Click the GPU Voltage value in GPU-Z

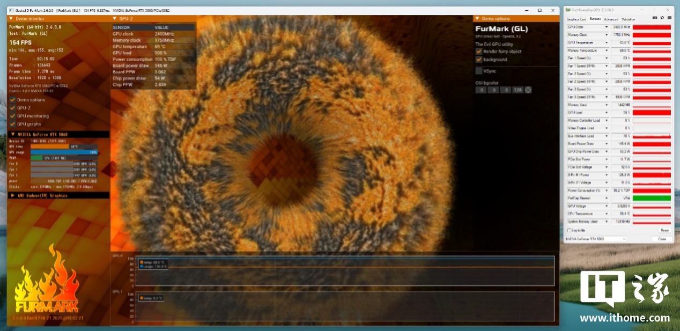point(621,206)
